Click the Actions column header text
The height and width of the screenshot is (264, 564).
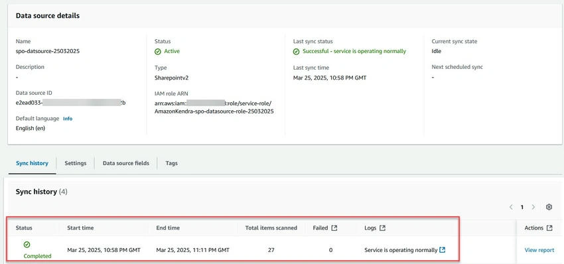tap(534, 228)
